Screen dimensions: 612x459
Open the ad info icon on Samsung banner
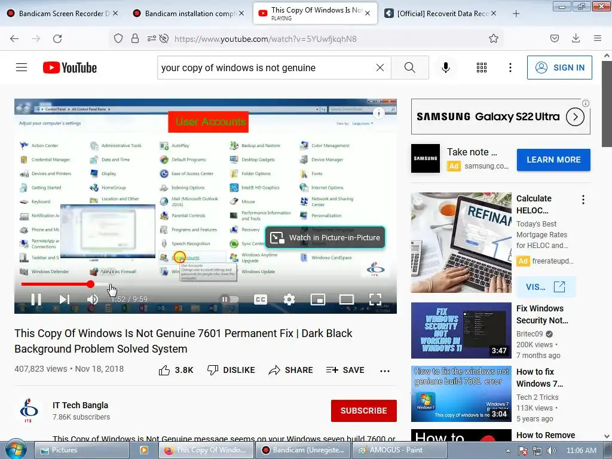[x=586, y=103]
